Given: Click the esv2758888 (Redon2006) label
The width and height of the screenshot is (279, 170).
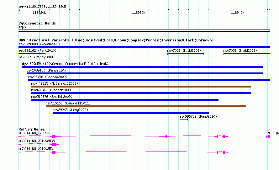Looking at the screenshot, I should click(39, 44).
